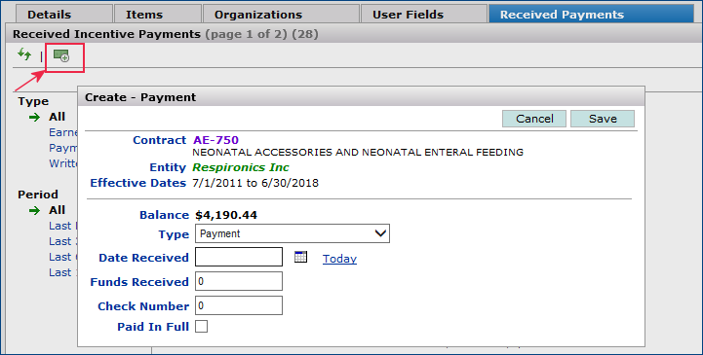Open the Respironics Inc entity link

pyautogui.click(x=241, y=167)
